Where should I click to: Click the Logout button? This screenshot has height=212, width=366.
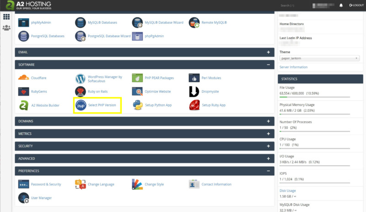(x=356, y=5)
